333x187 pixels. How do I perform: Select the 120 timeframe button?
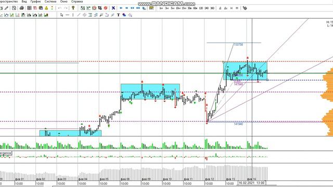tap(201, 8)
